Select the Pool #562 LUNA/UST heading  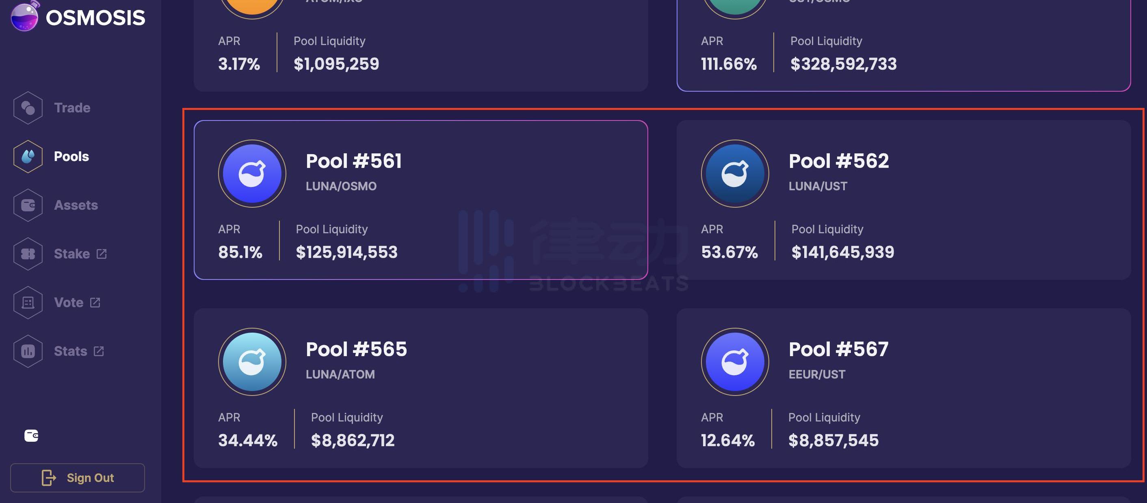pyautogui.click(x=838, y=161)
